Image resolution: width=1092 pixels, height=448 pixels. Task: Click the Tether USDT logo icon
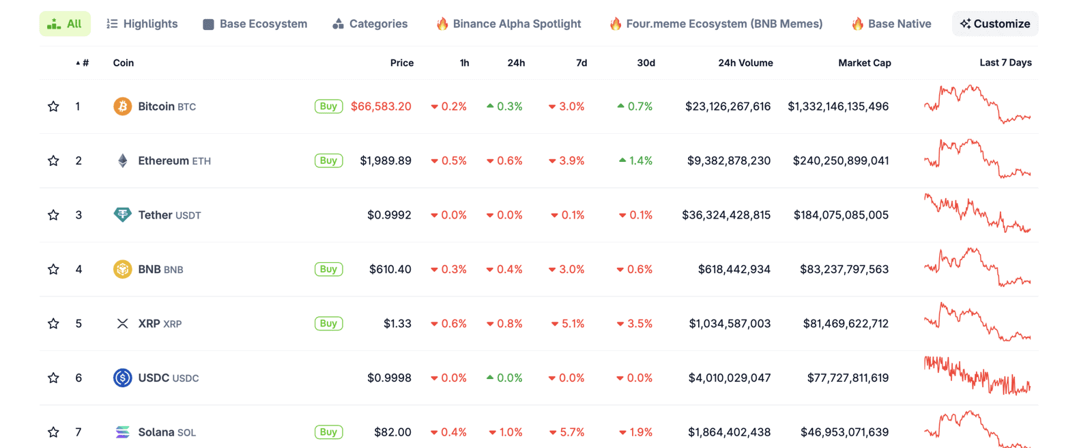point(123,214)
